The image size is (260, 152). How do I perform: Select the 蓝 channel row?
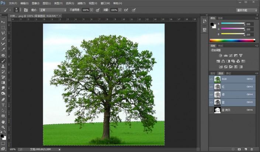[232, 102]
